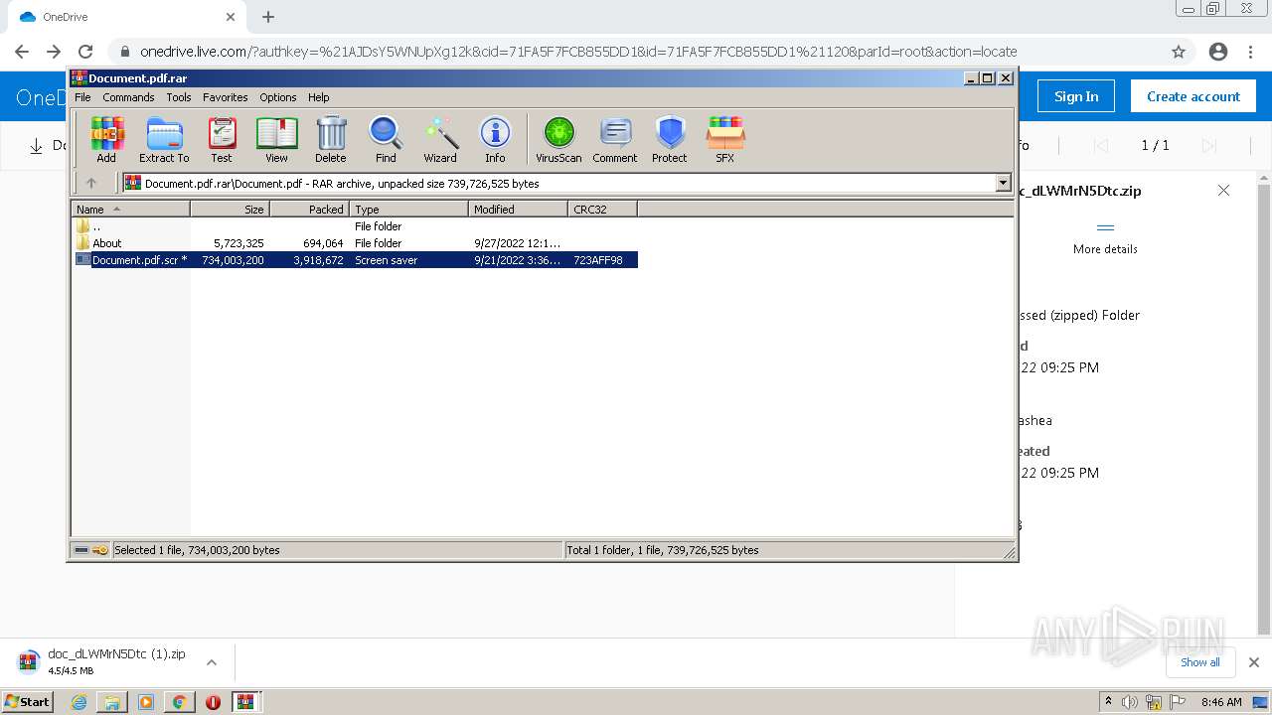Click Create account on OneDrive
Image resolution: width=1272 pixels, height=715 pixels.
[1193, 96]
